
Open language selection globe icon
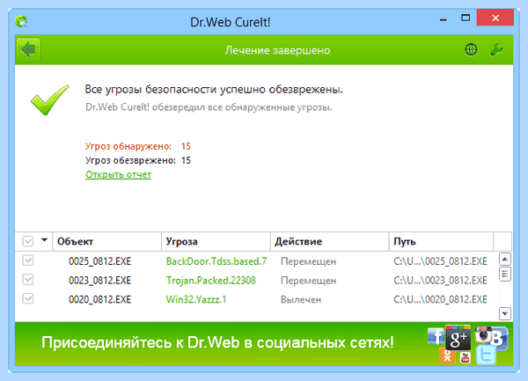click(x=471, y=49)
